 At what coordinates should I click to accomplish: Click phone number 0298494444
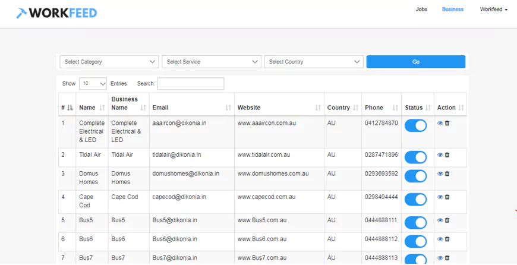[x=382, y=197]
